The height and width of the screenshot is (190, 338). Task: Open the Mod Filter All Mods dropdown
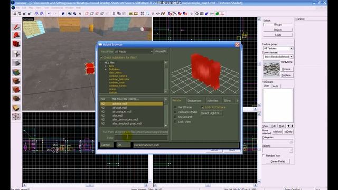pos(134,52)
